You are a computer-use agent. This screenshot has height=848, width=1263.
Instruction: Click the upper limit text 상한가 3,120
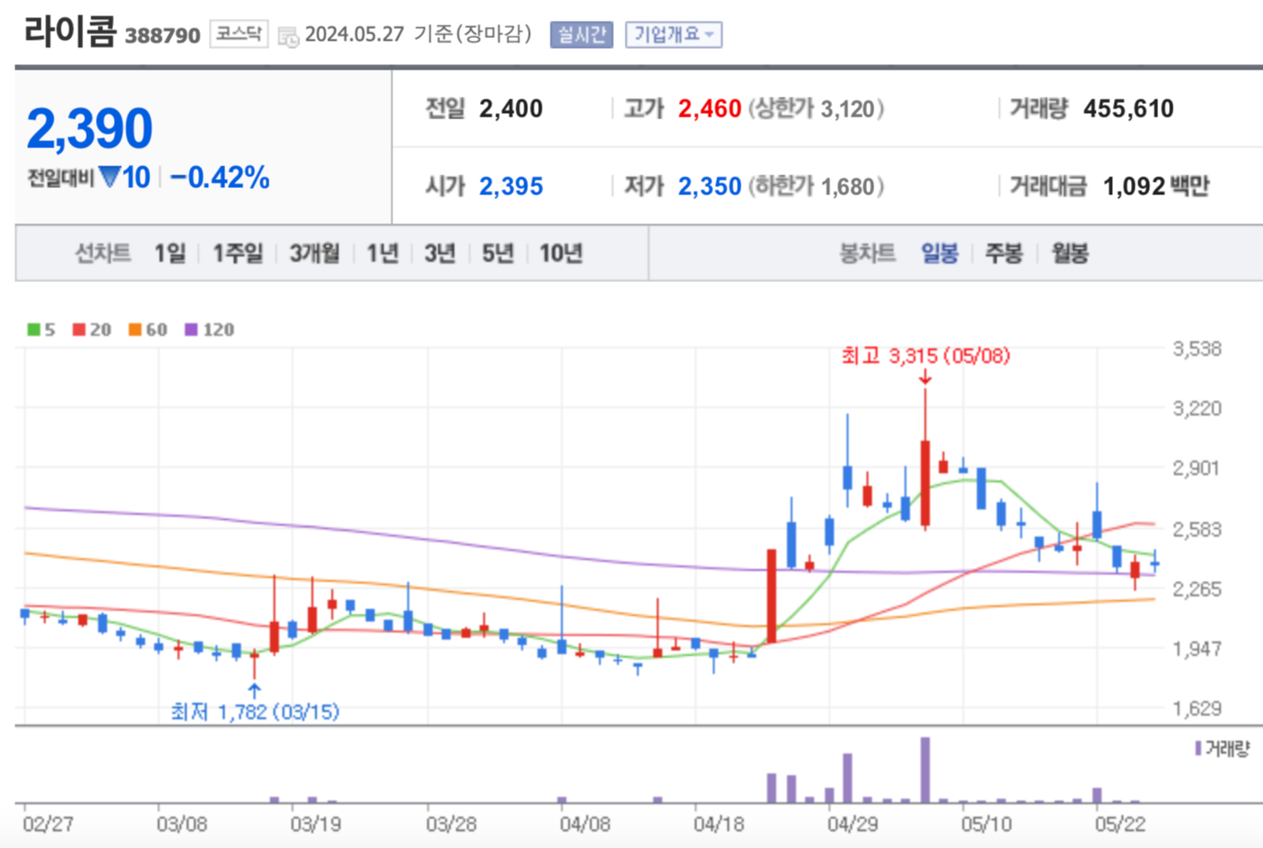(815, 109)
